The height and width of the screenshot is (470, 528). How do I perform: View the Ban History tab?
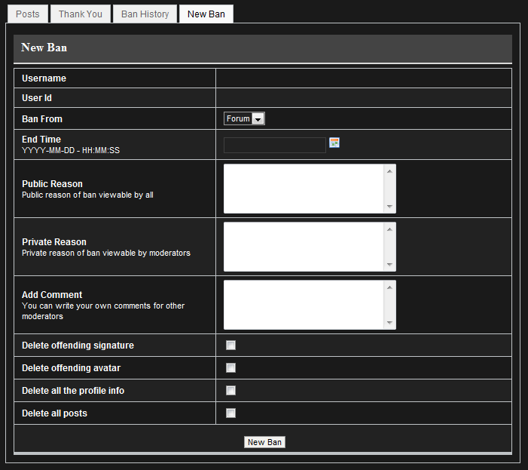point(145,14)
